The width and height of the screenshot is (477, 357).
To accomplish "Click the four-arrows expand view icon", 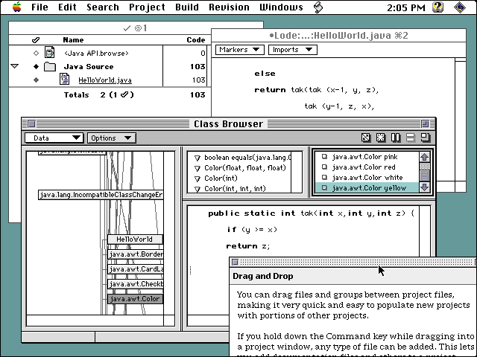I will point(380,138).
